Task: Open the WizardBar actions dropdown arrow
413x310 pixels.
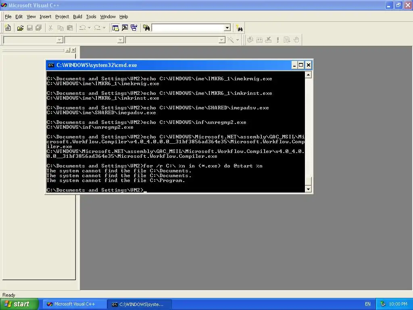Action: click(238, 40)
